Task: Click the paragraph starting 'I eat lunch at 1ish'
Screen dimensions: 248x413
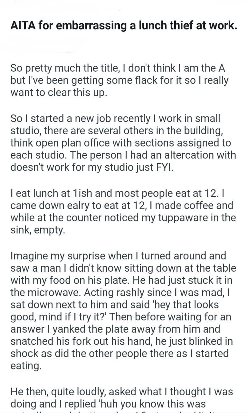Action: point(123,211)
